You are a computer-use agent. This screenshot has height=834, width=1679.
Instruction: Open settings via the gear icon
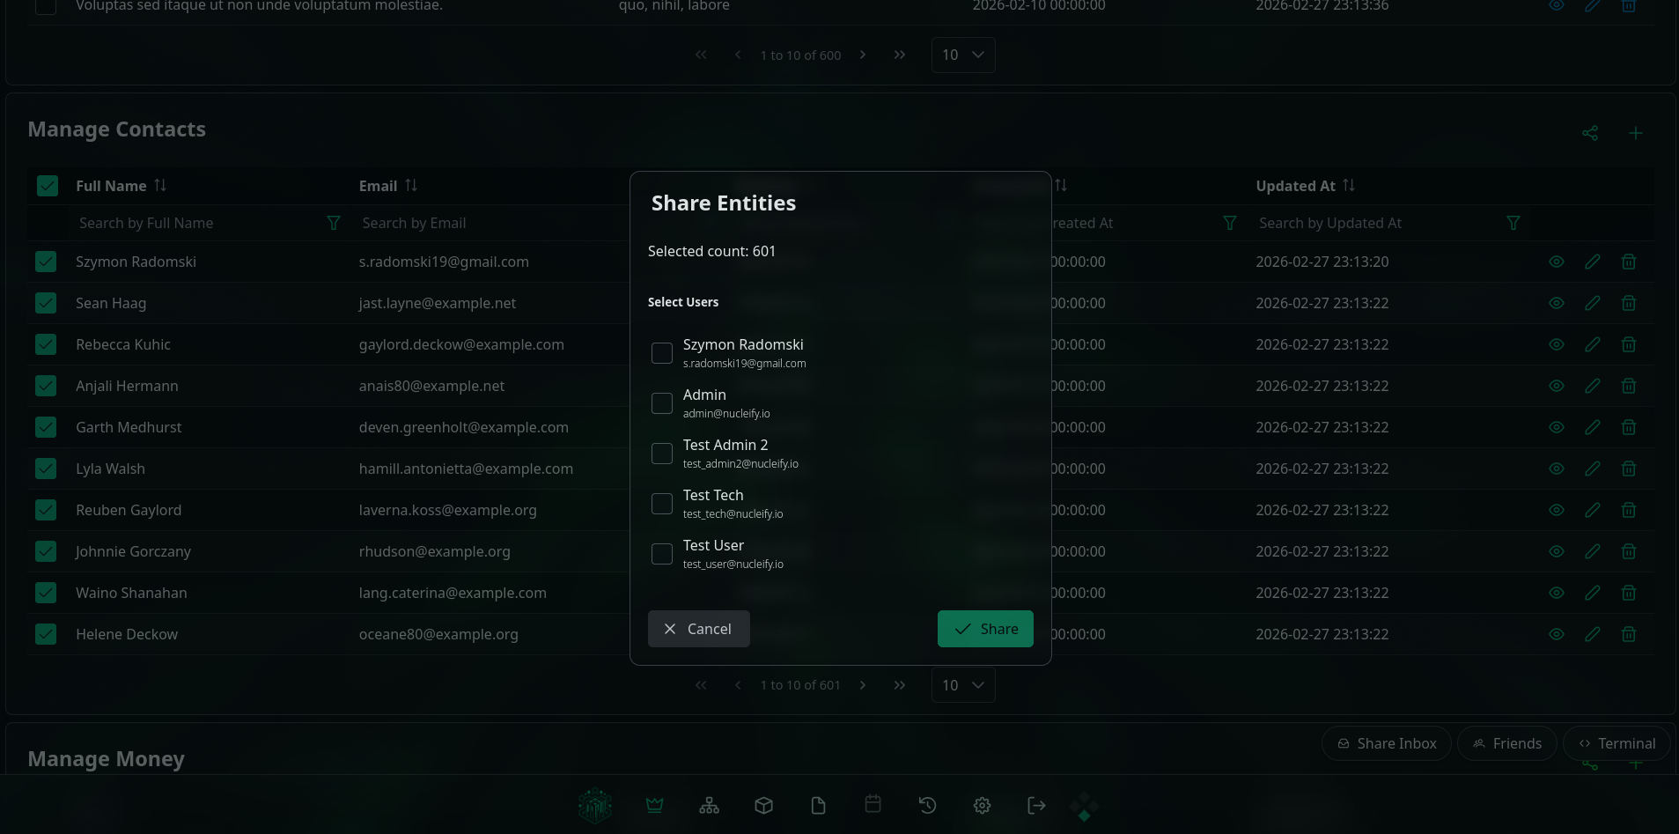point(982,805)
